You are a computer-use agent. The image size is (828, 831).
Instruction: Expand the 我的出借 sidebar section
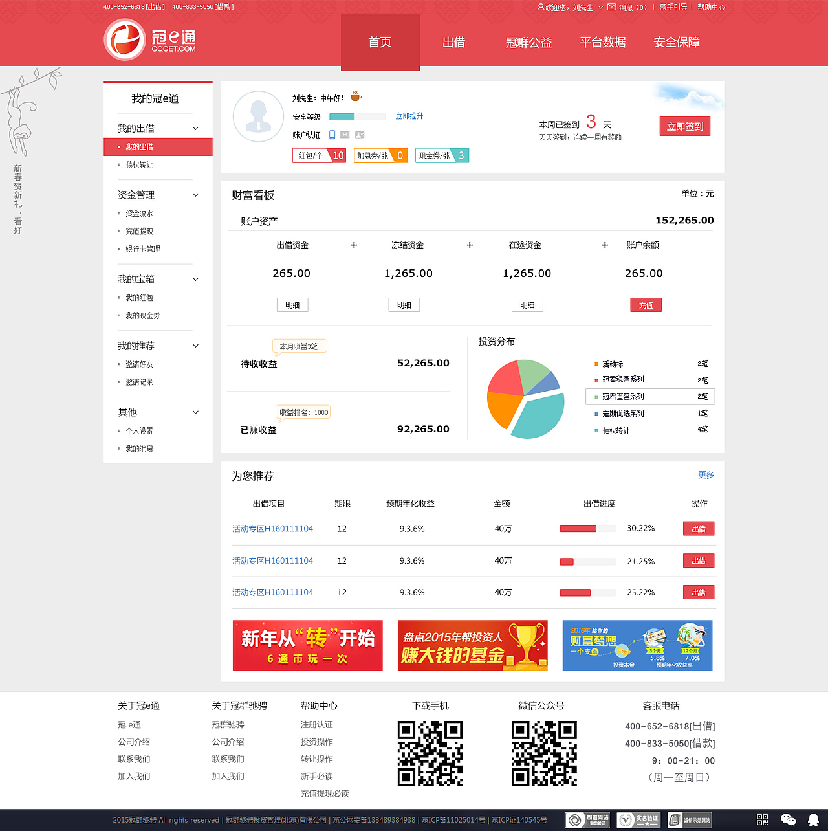click(x=195, y=128)
